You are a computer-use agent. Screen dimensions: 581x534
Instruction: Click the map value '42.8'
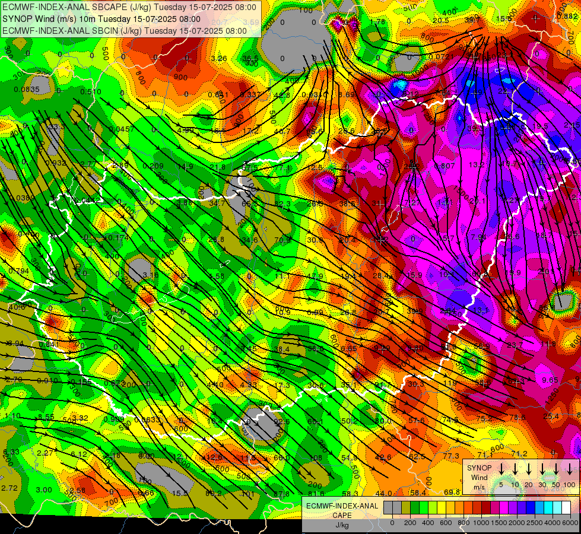[x=282, y=95]
